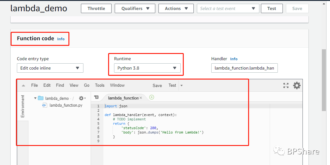This screenshot has width=330, height=165.
Task: Toggle fullscreen mode for the code editor
Action: (286, 85)
